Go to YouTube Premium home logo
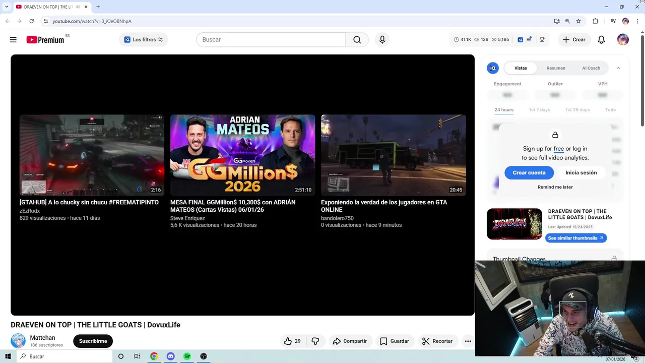Screen dimensions: 645x363 [x=45, y=40]
